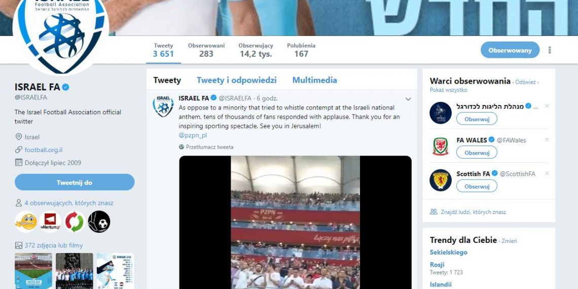The height and width of the screenshot is (289, 578).
Task: Click the ISRAEL FA tweet avatar
Action: 163,106
